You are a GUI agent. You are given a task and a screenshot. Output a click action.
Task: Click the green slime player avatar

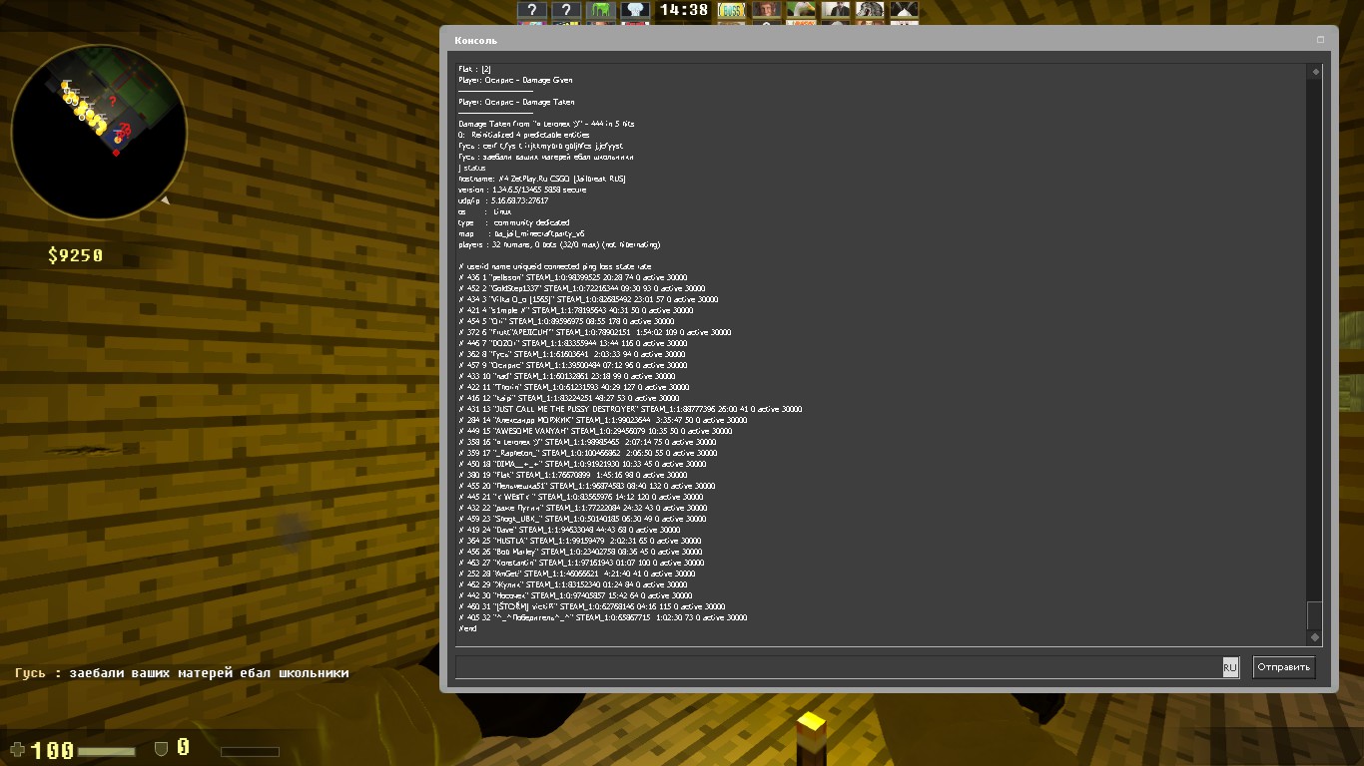click(x=601, y=10)
